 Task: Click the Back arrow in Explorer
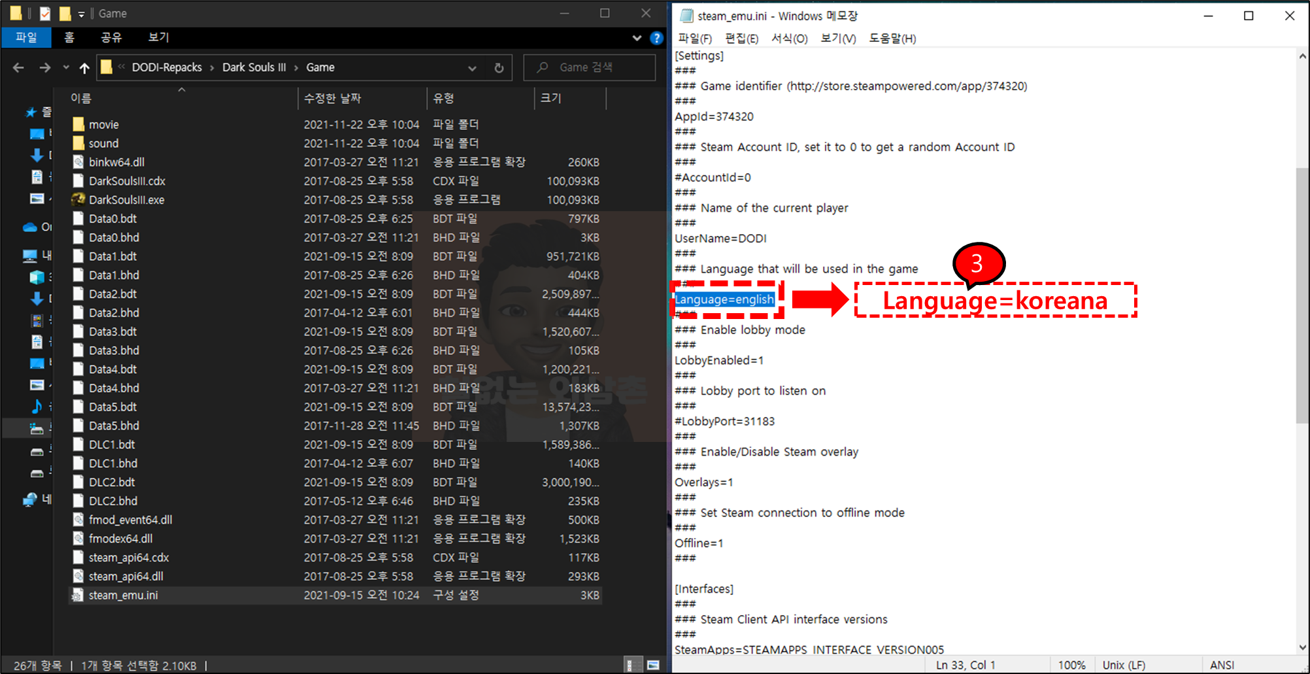(18, 67)
